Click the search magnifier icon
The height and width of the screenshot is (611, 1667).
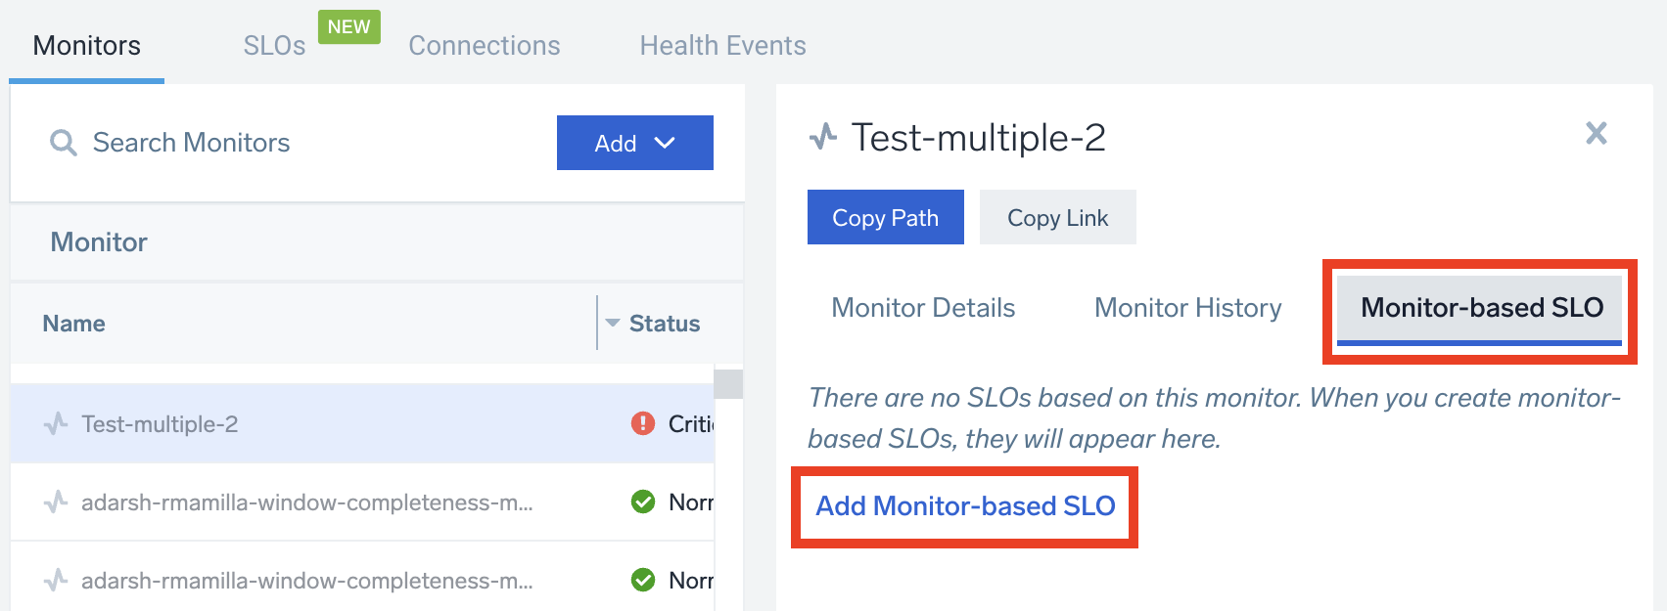(x=64, y=143)
